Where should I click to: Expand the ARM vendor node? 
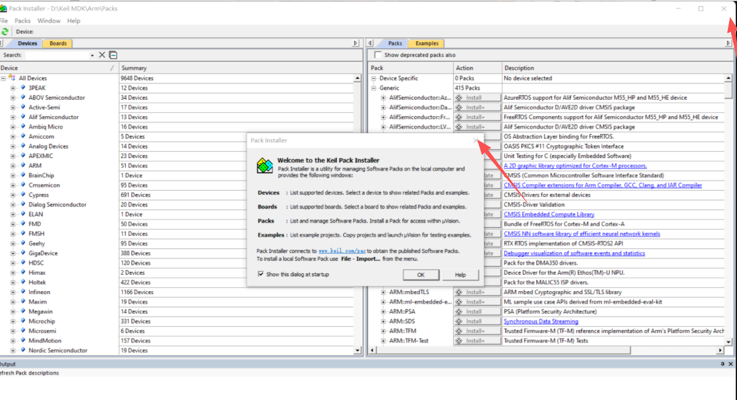point(13,165)
